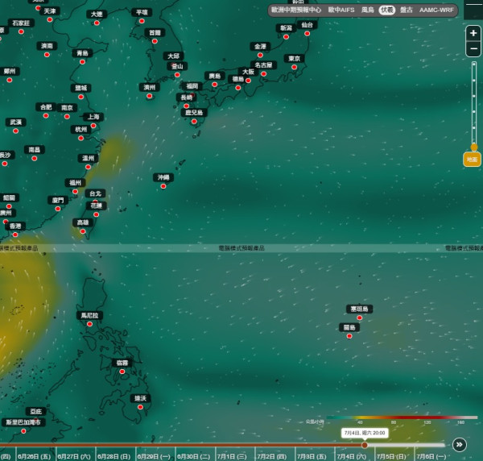Click the 大阪 city label

pyautogui.click(x=248, y=72)
